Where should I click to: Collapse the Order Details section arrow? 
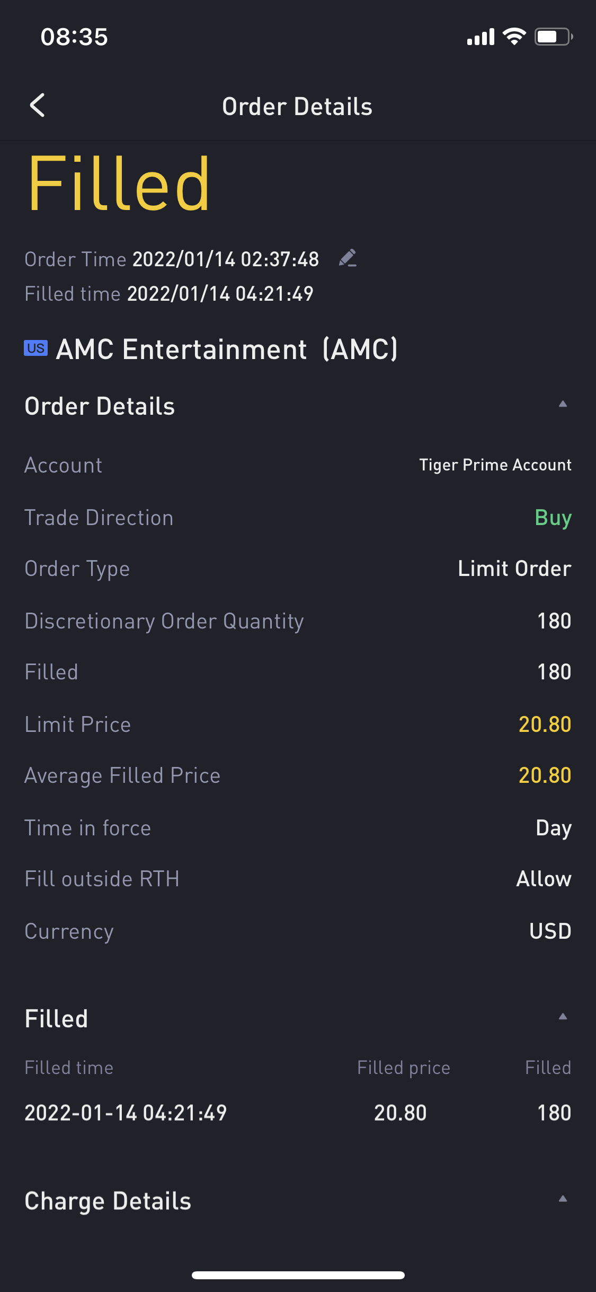tap(563, 404)
